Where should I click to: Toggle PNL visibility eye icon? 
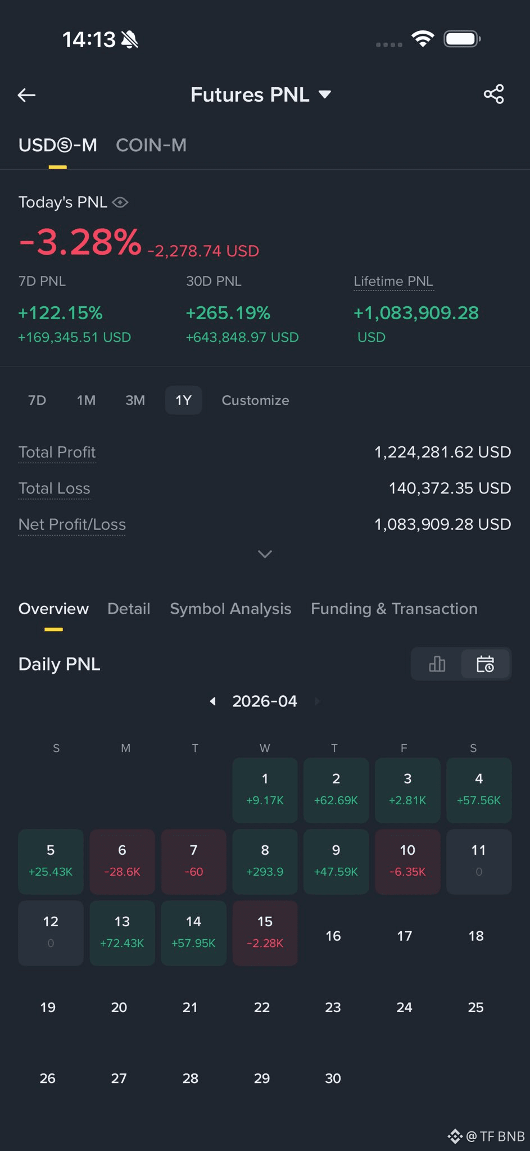pyautogui.click(x=120, y=202)
